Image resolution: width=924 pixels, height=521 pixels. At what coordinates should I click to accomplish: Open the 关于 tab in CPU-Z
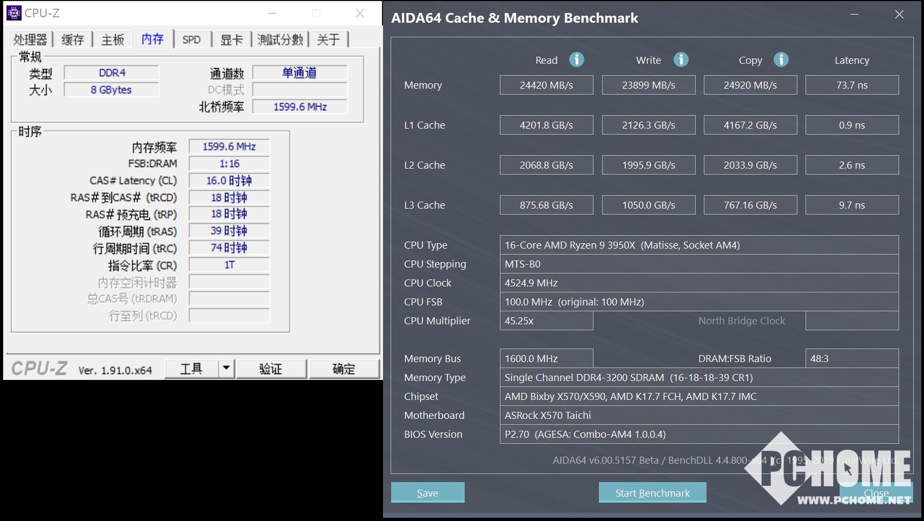(328, 39)
